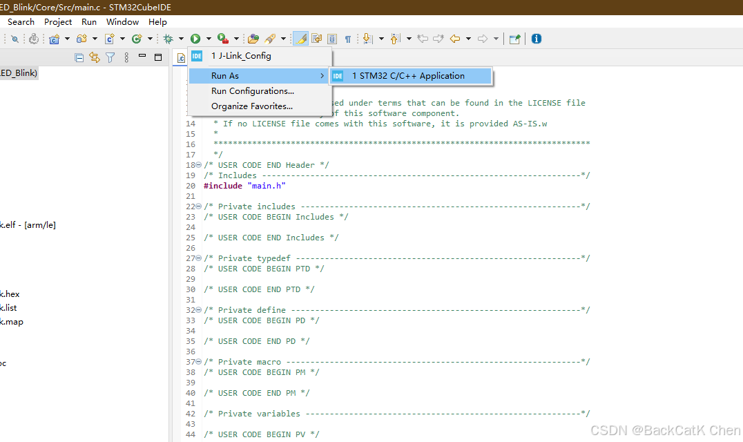
Task: Click the blue Information Center icon
Action: point(537,39)
